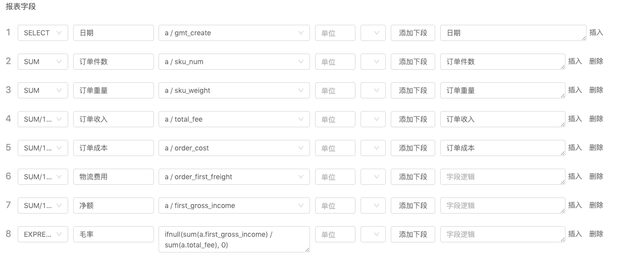Click the 订单件数 name input field
Screen dimensions: 617x255
point(113,62)
